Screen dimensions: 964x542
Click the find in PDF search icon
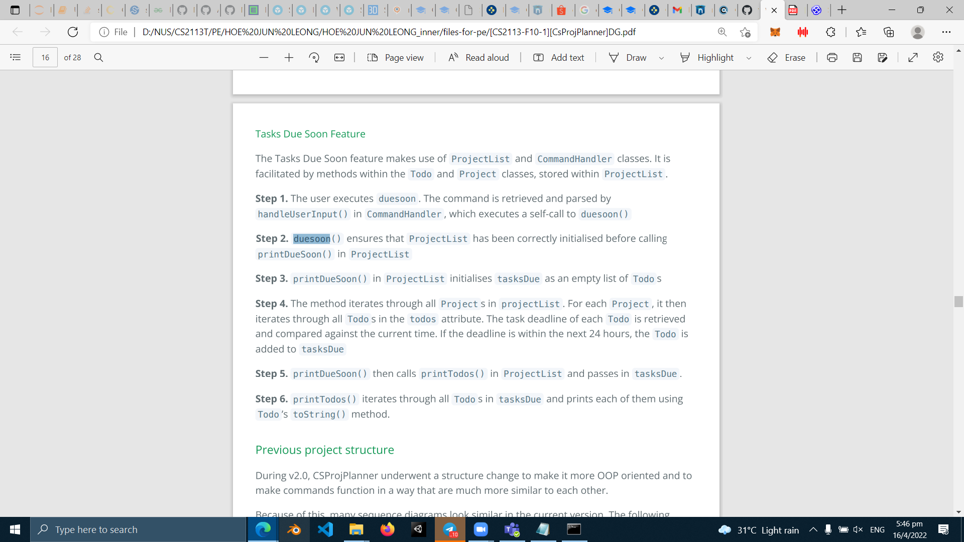pyautogui.click(x=99, y=57)
